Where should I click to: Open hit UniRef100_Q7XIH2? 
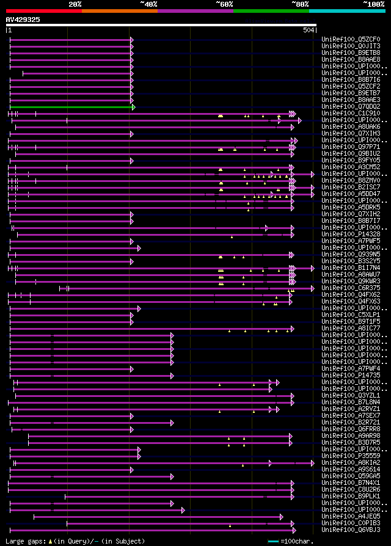point(351,214)
